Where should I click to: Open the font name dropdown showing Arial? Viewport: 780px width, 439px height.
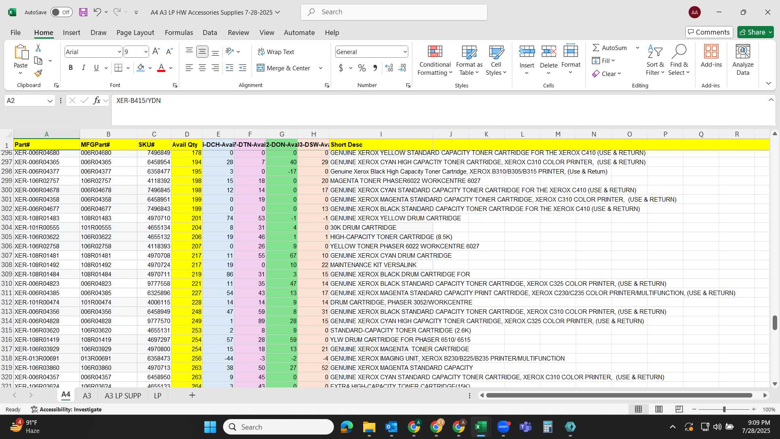coord(119,52)
